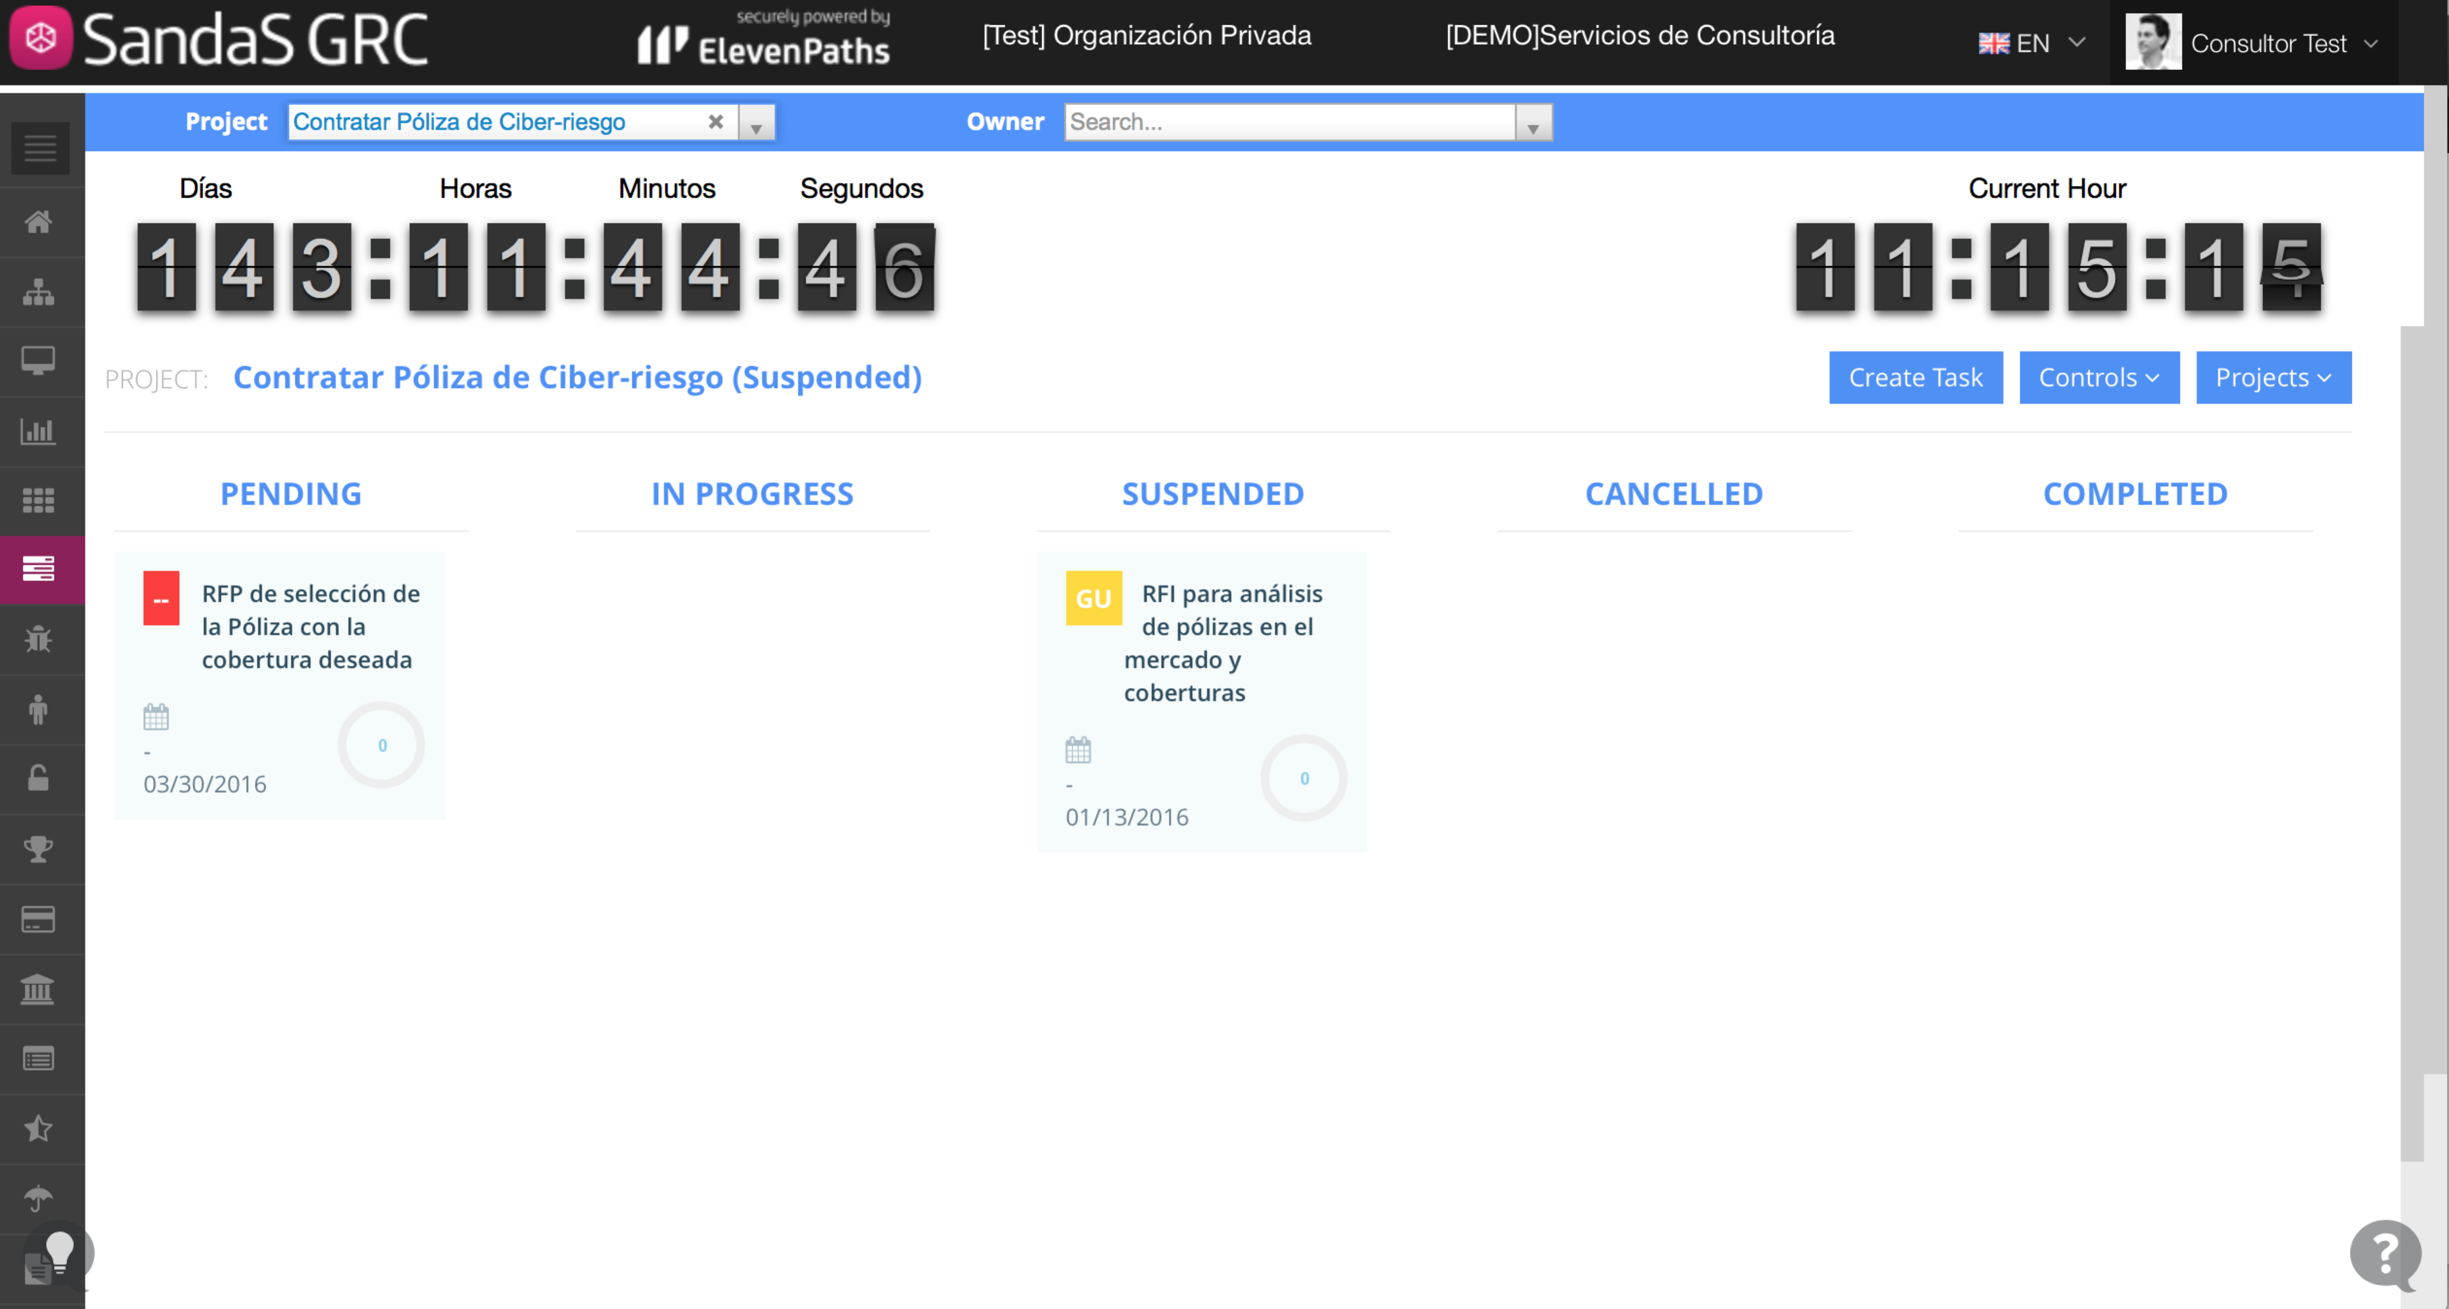Open the Controls dropdown button
This screenshot has width=2449, height=1309.
[x=2098, y=377]
